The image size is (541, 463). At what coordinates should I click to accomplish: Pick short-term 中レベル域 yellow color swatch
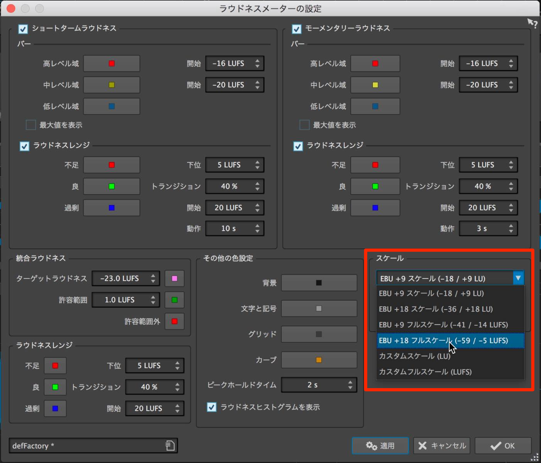tap(112, 85)
